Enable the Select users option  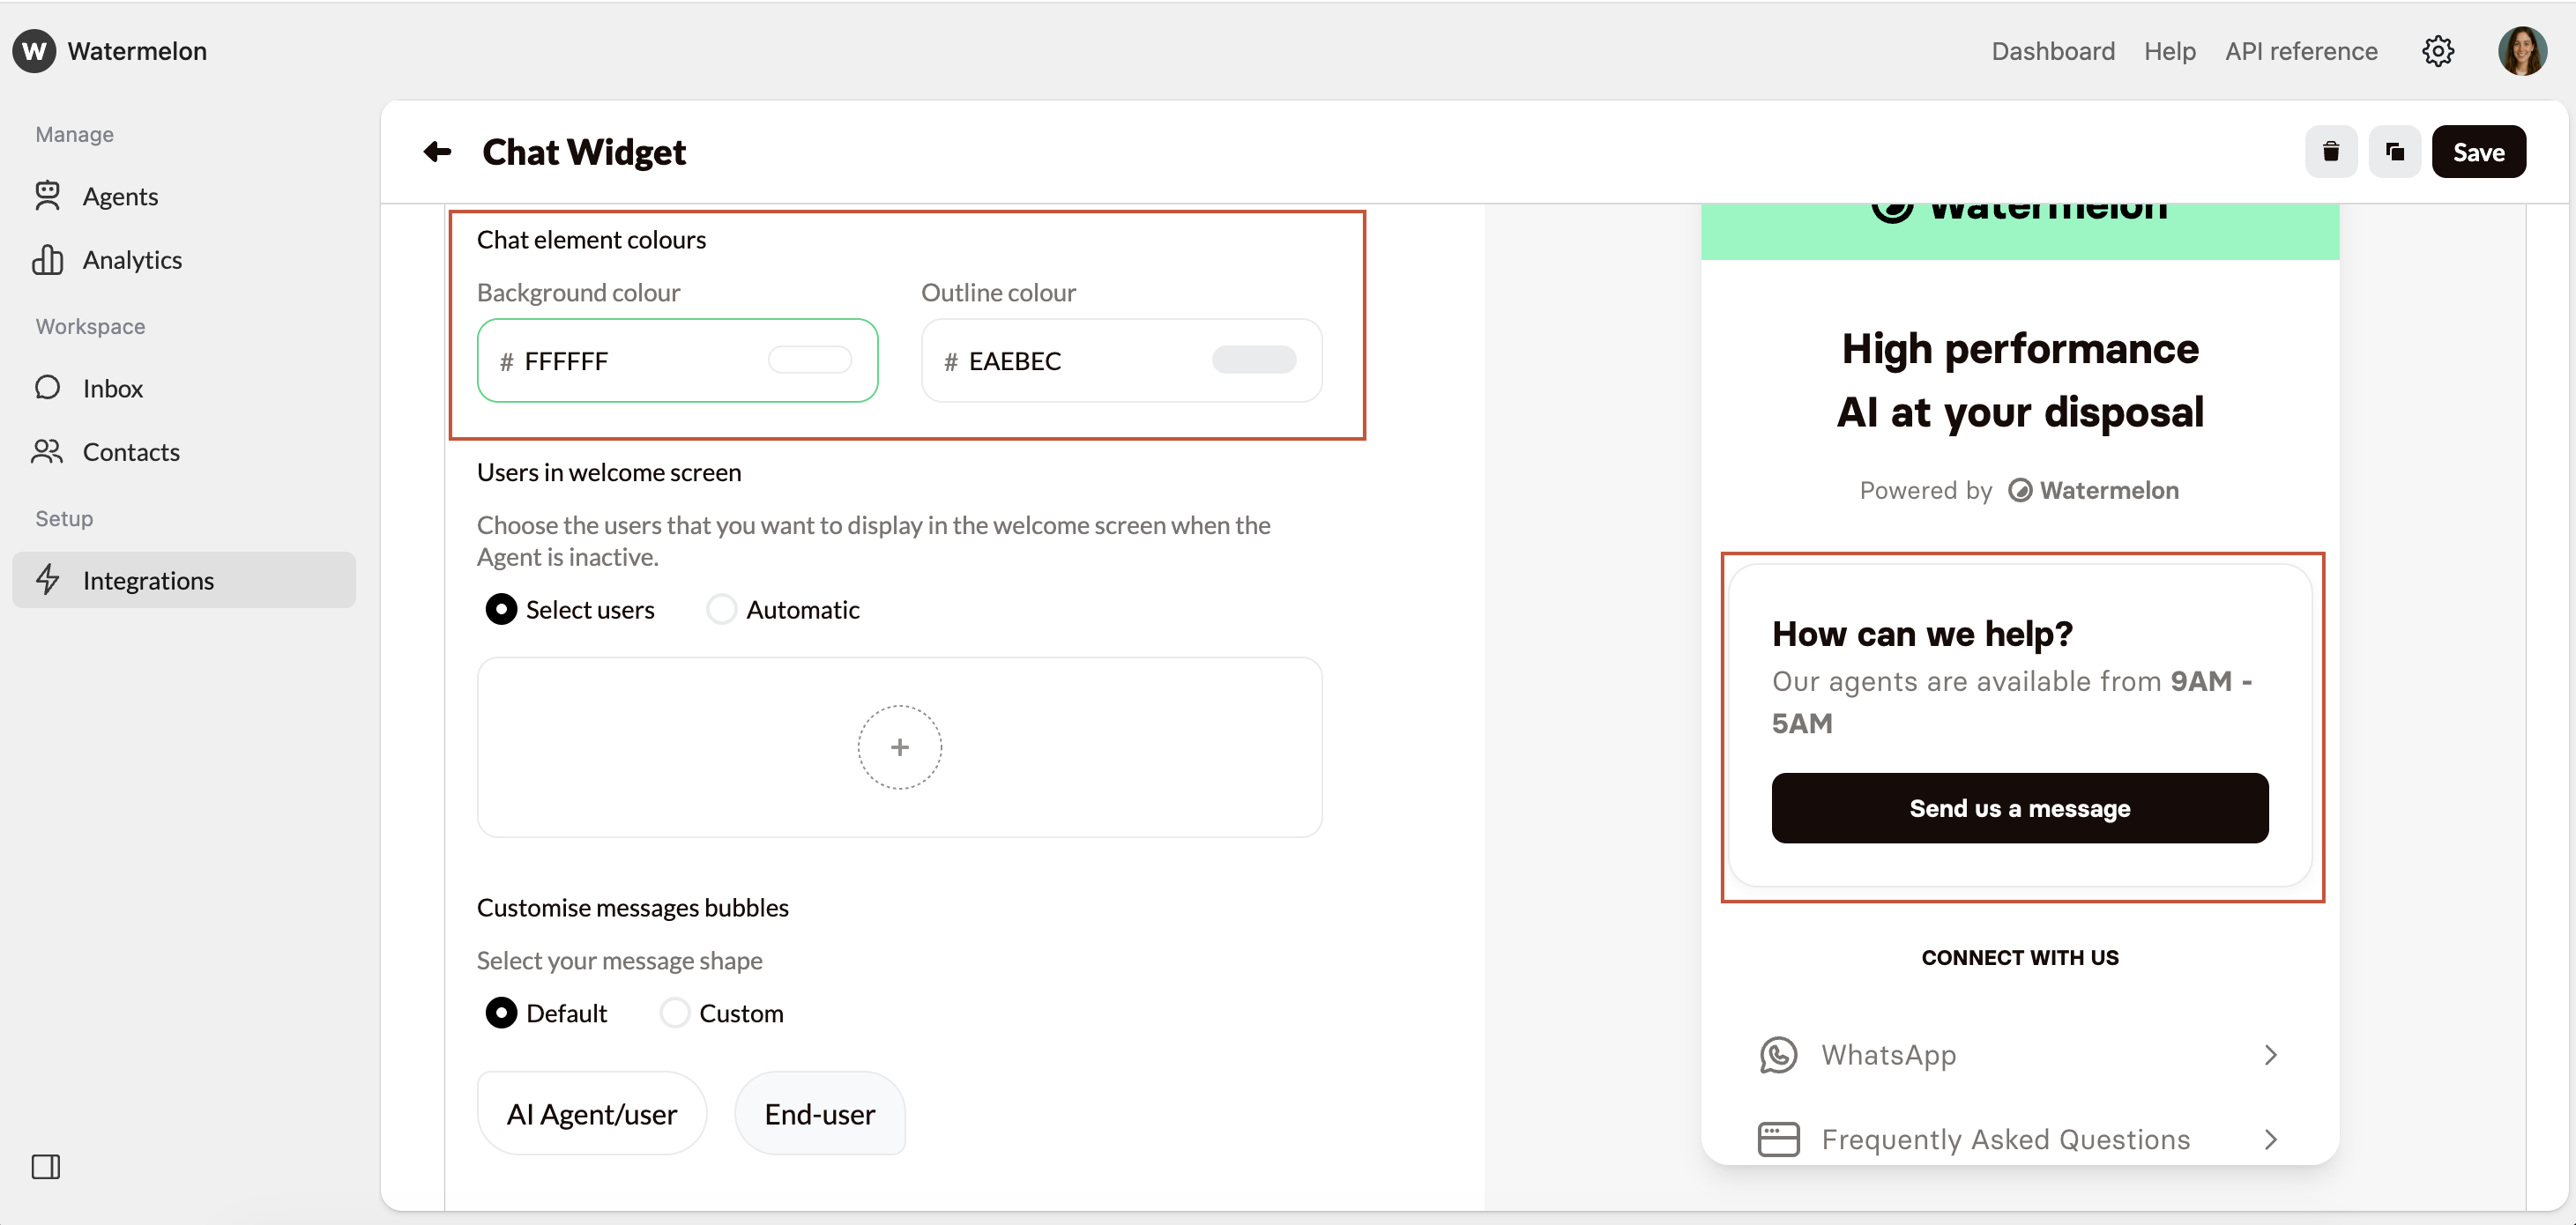(502, 609)
